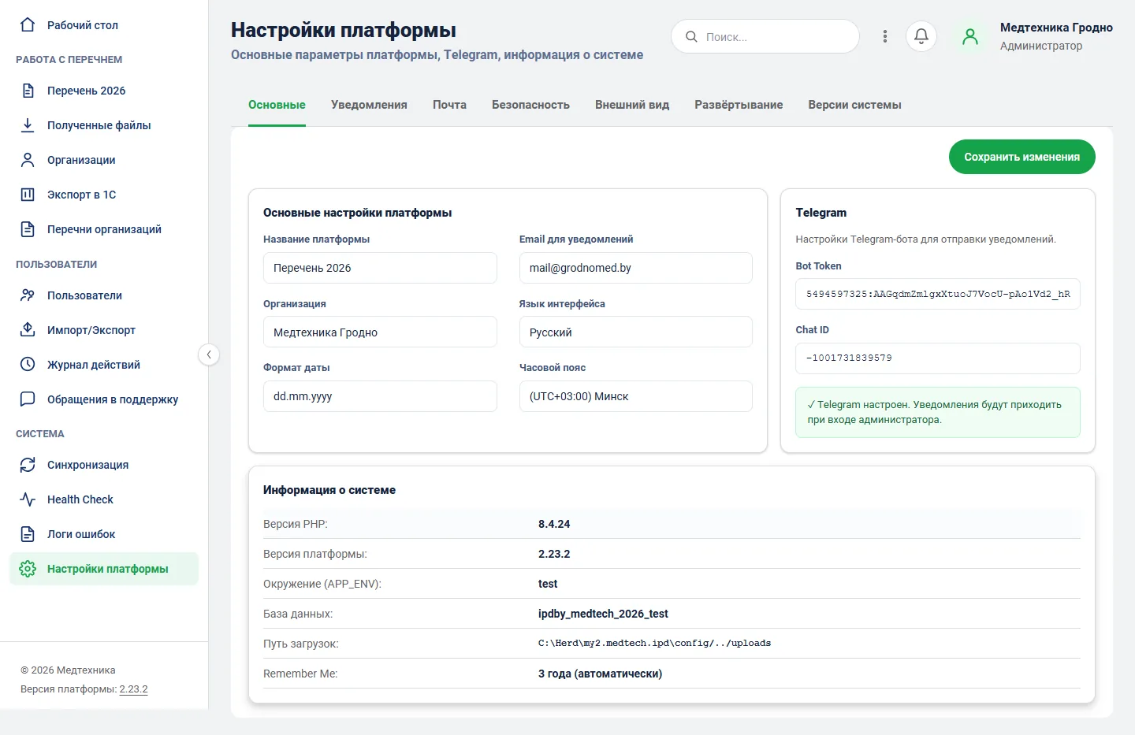Open the Почта tab
The image size is (1135, 735).
[449, 105]
